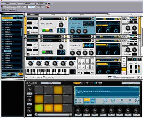Image resolution: width=143 pixels, height=118 pixels.
Task: Adjust the master volume vertical fader
Action: click(x=136, y=69)
